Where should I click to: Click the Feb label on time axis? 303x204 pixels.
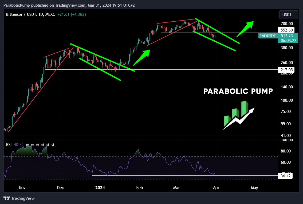coord(139,187)
